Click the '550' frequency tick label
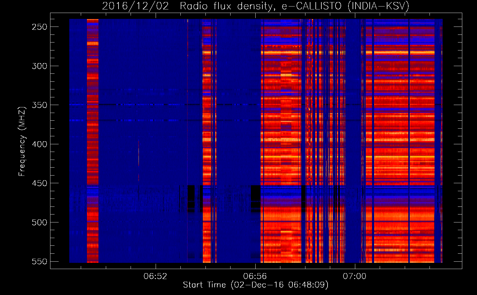The image size is (477, 295). (x=40, y=262)
